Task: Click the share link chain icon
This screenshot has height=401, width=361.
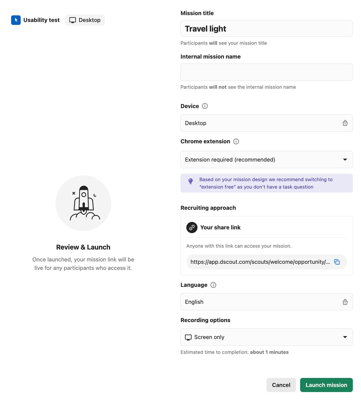Action: [x=192, y=227]
